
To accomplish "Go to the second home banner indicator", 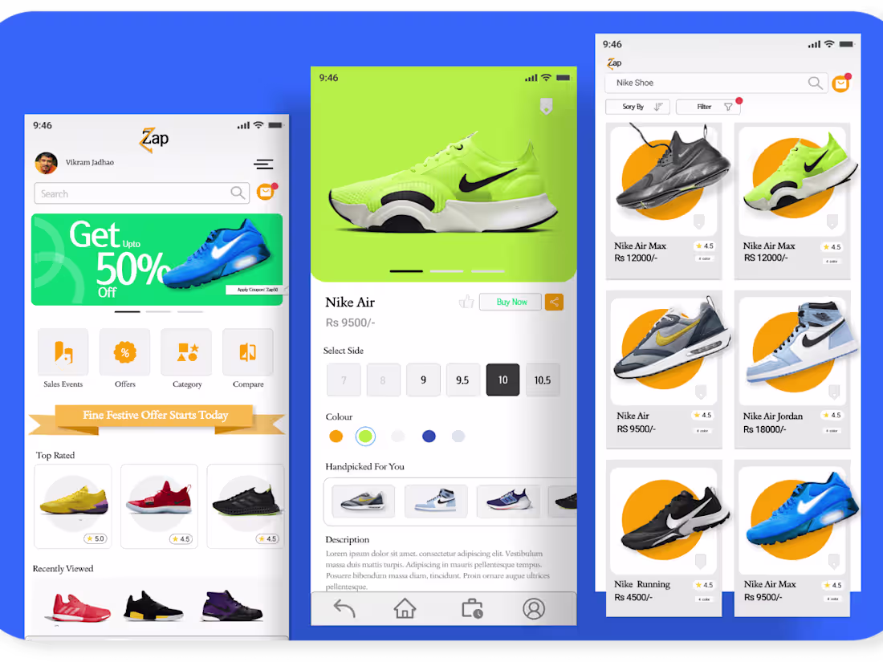I will (158, 311).
